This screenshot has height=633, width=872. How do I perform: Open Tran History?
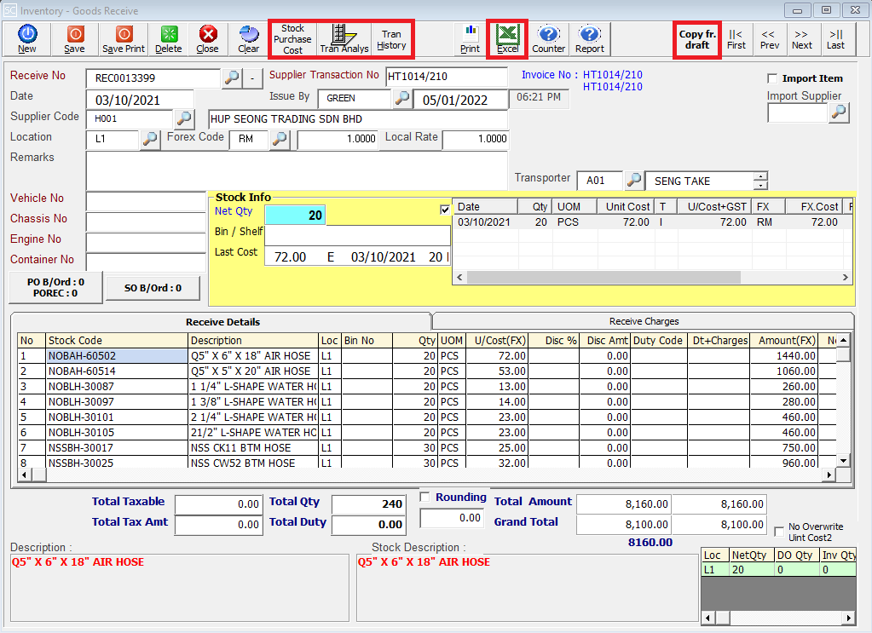point(391,39)
